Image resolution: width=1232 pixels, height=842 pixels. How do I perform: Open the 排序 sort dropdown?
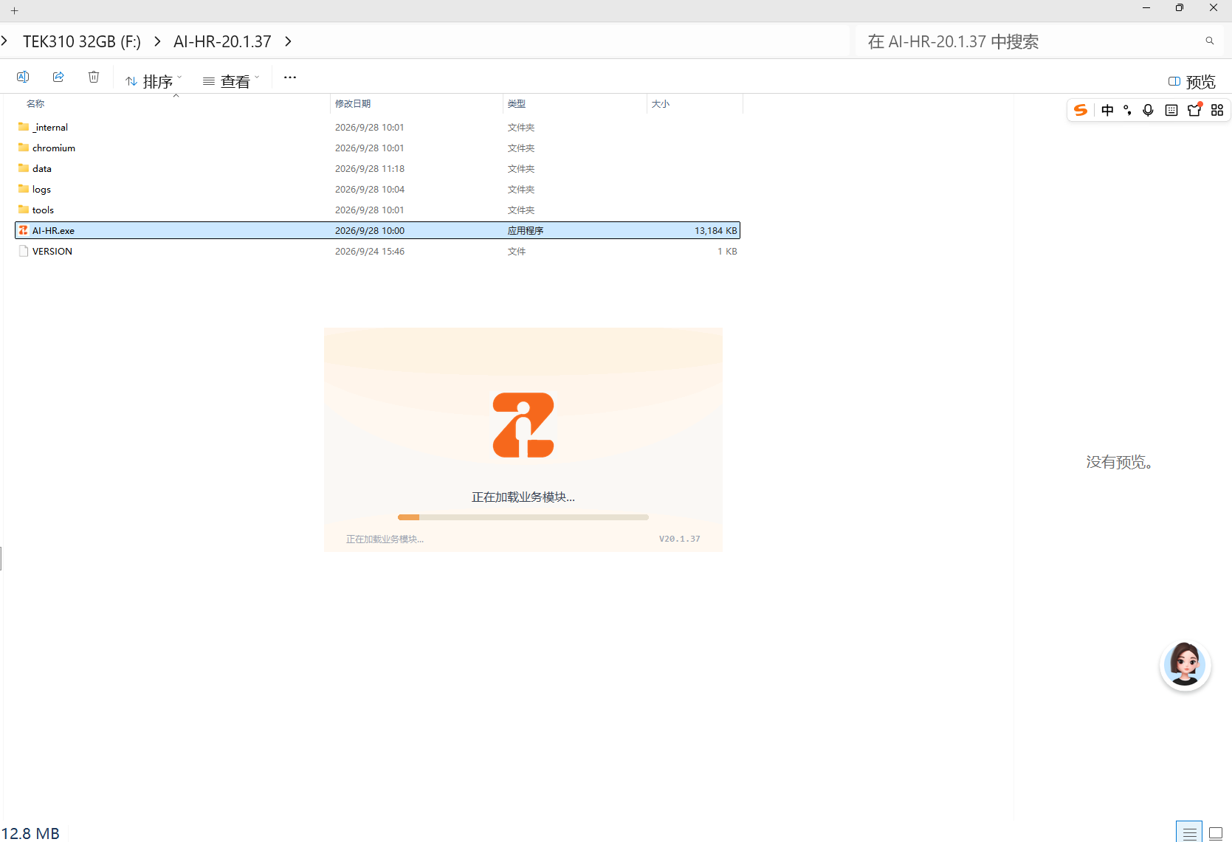click(x=154, y=80)
